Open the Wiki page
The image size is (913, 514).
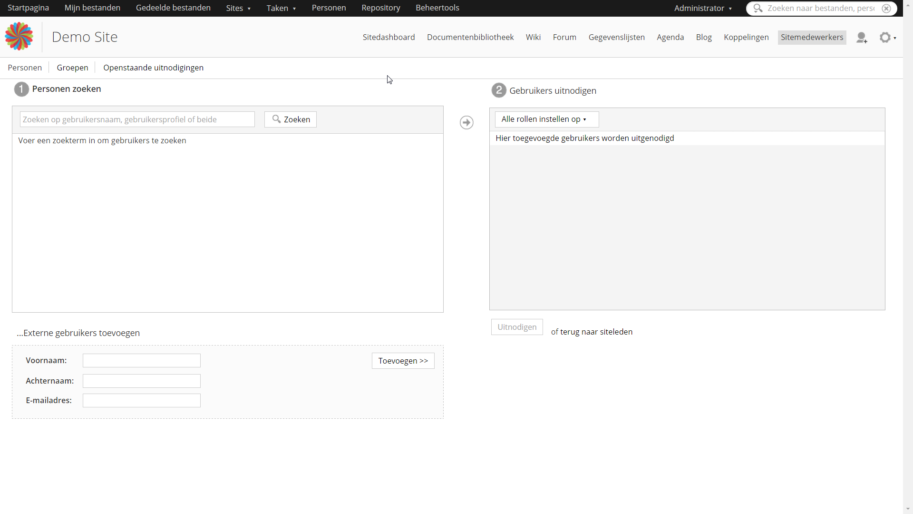[533, 37]
